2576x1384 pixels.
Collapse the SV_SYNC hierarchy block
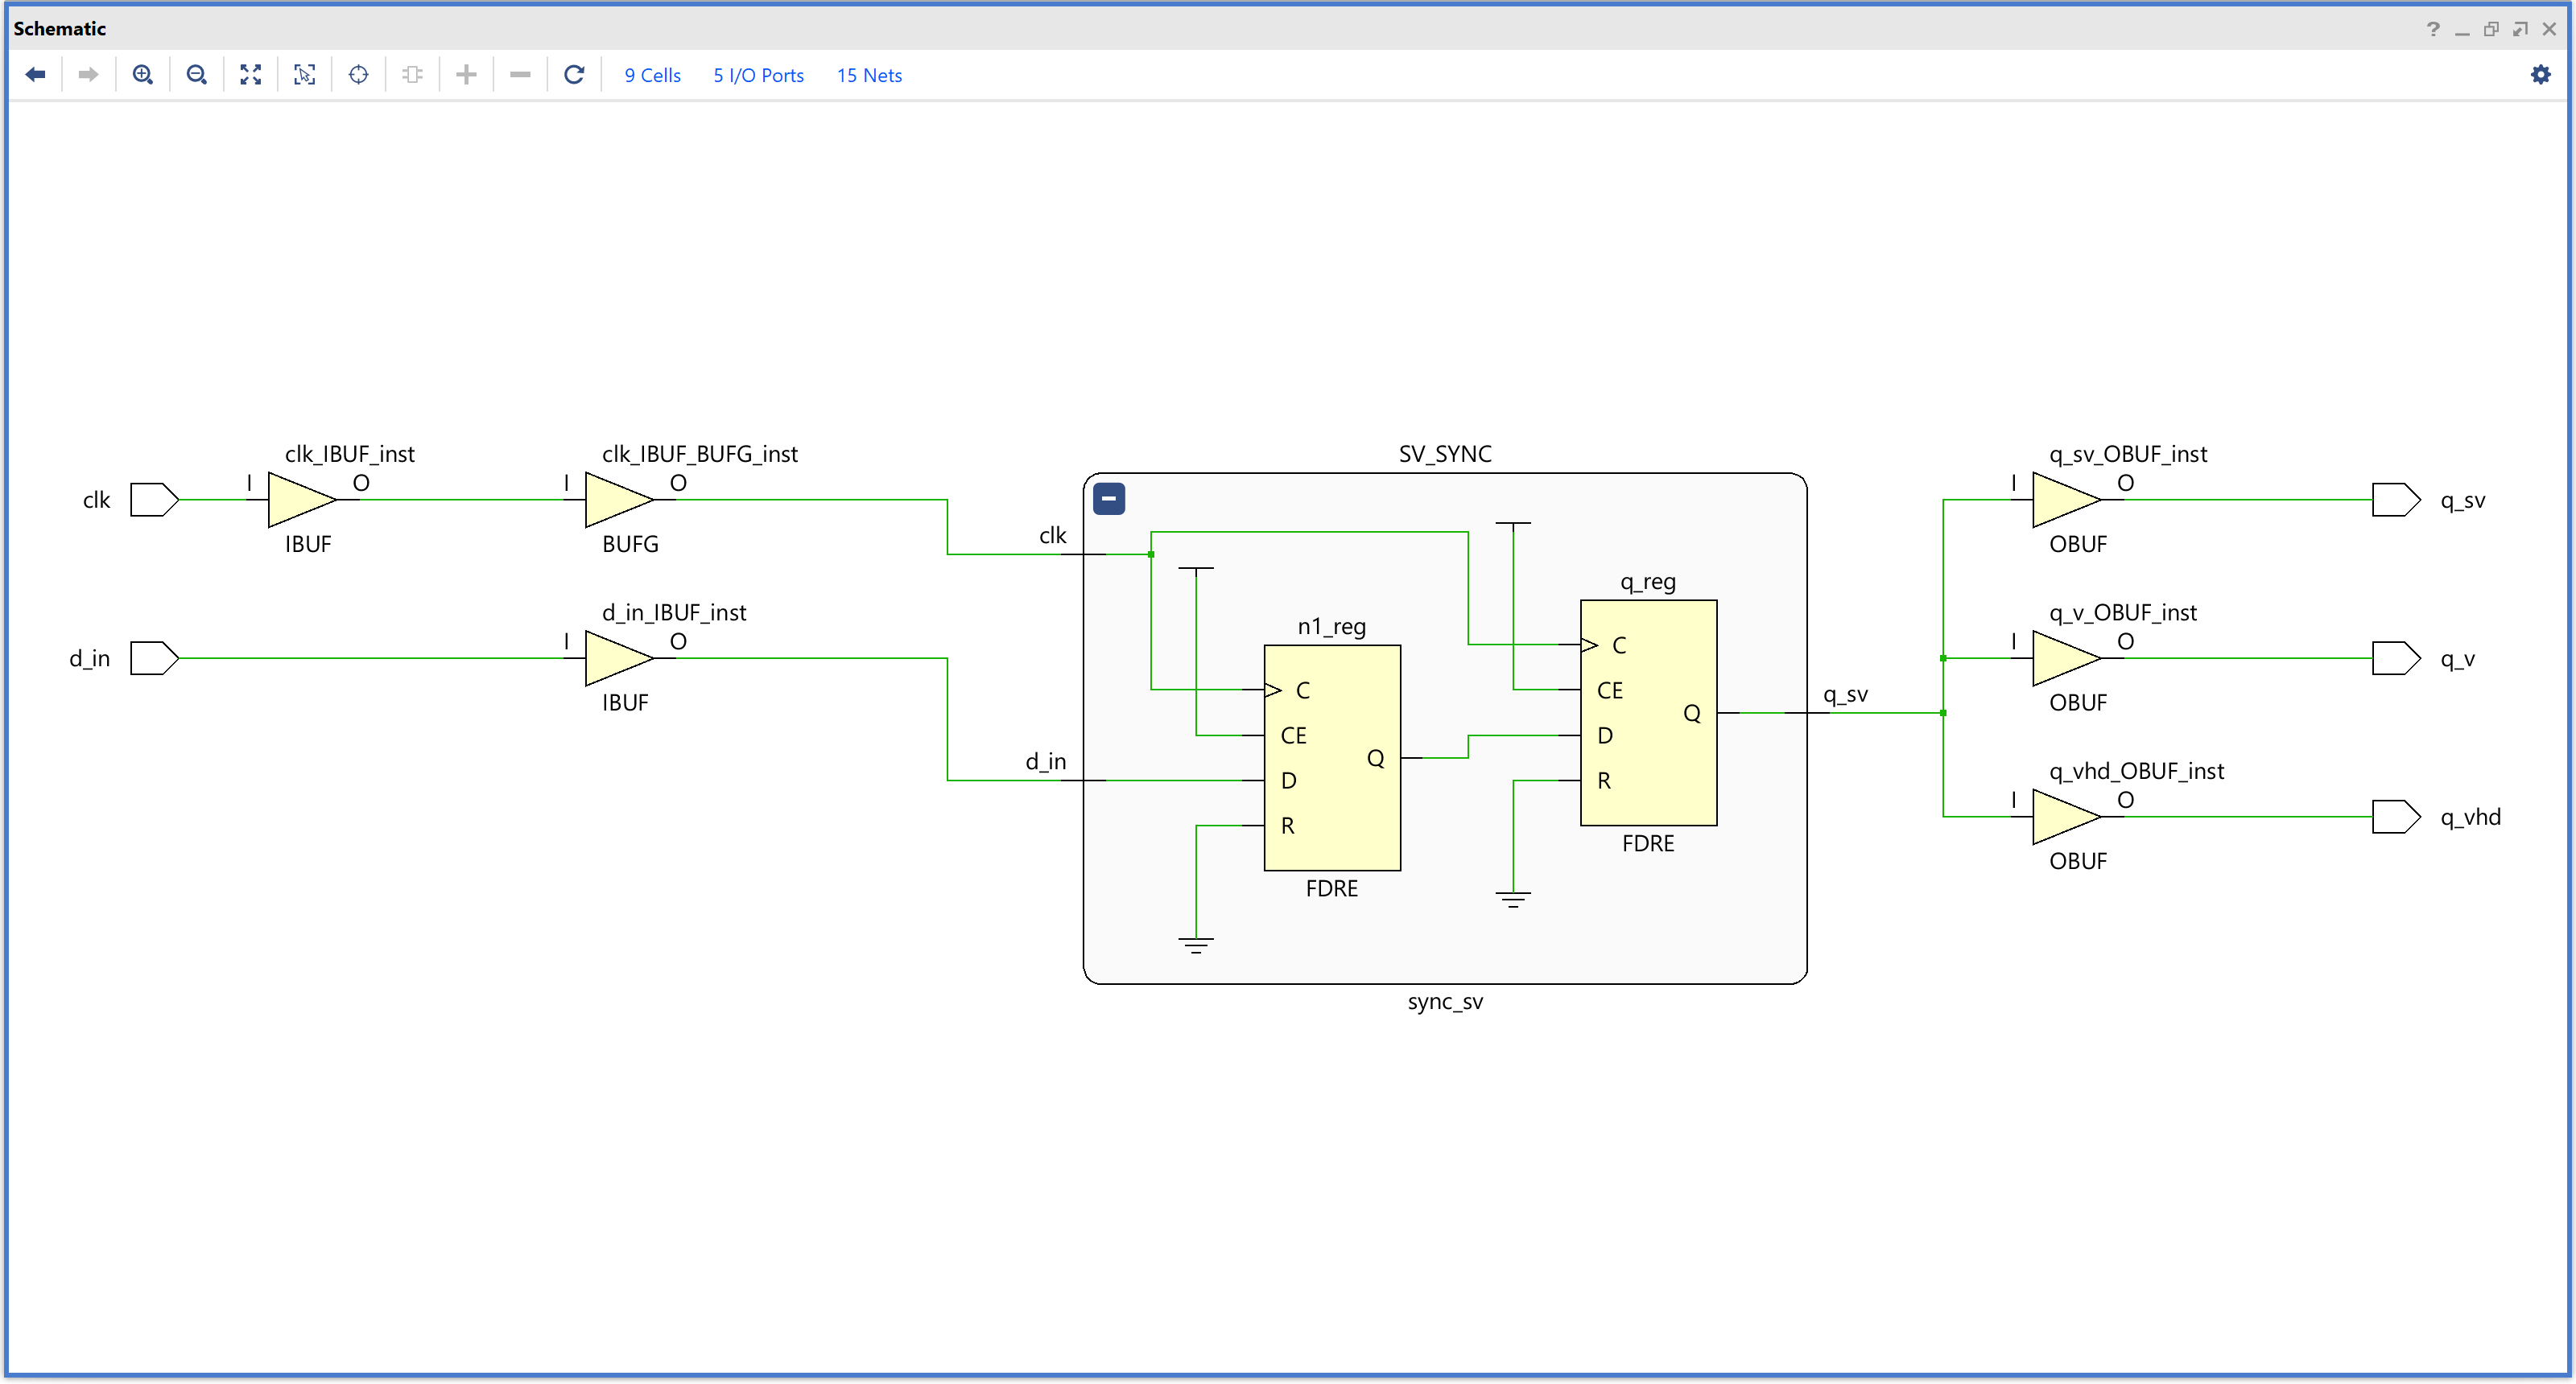(1109, 499)
